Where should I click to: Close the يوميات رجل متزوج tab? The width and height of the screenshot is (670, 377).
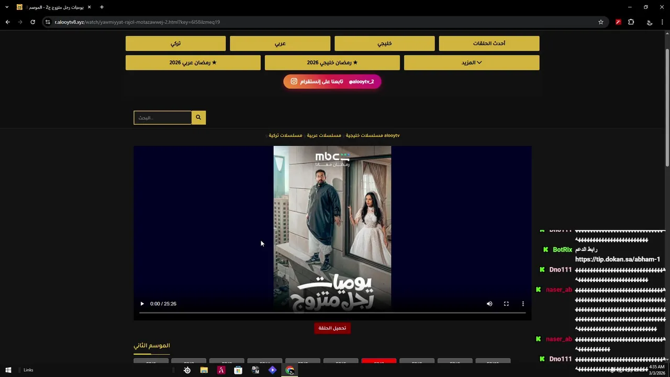coord(89,7)
